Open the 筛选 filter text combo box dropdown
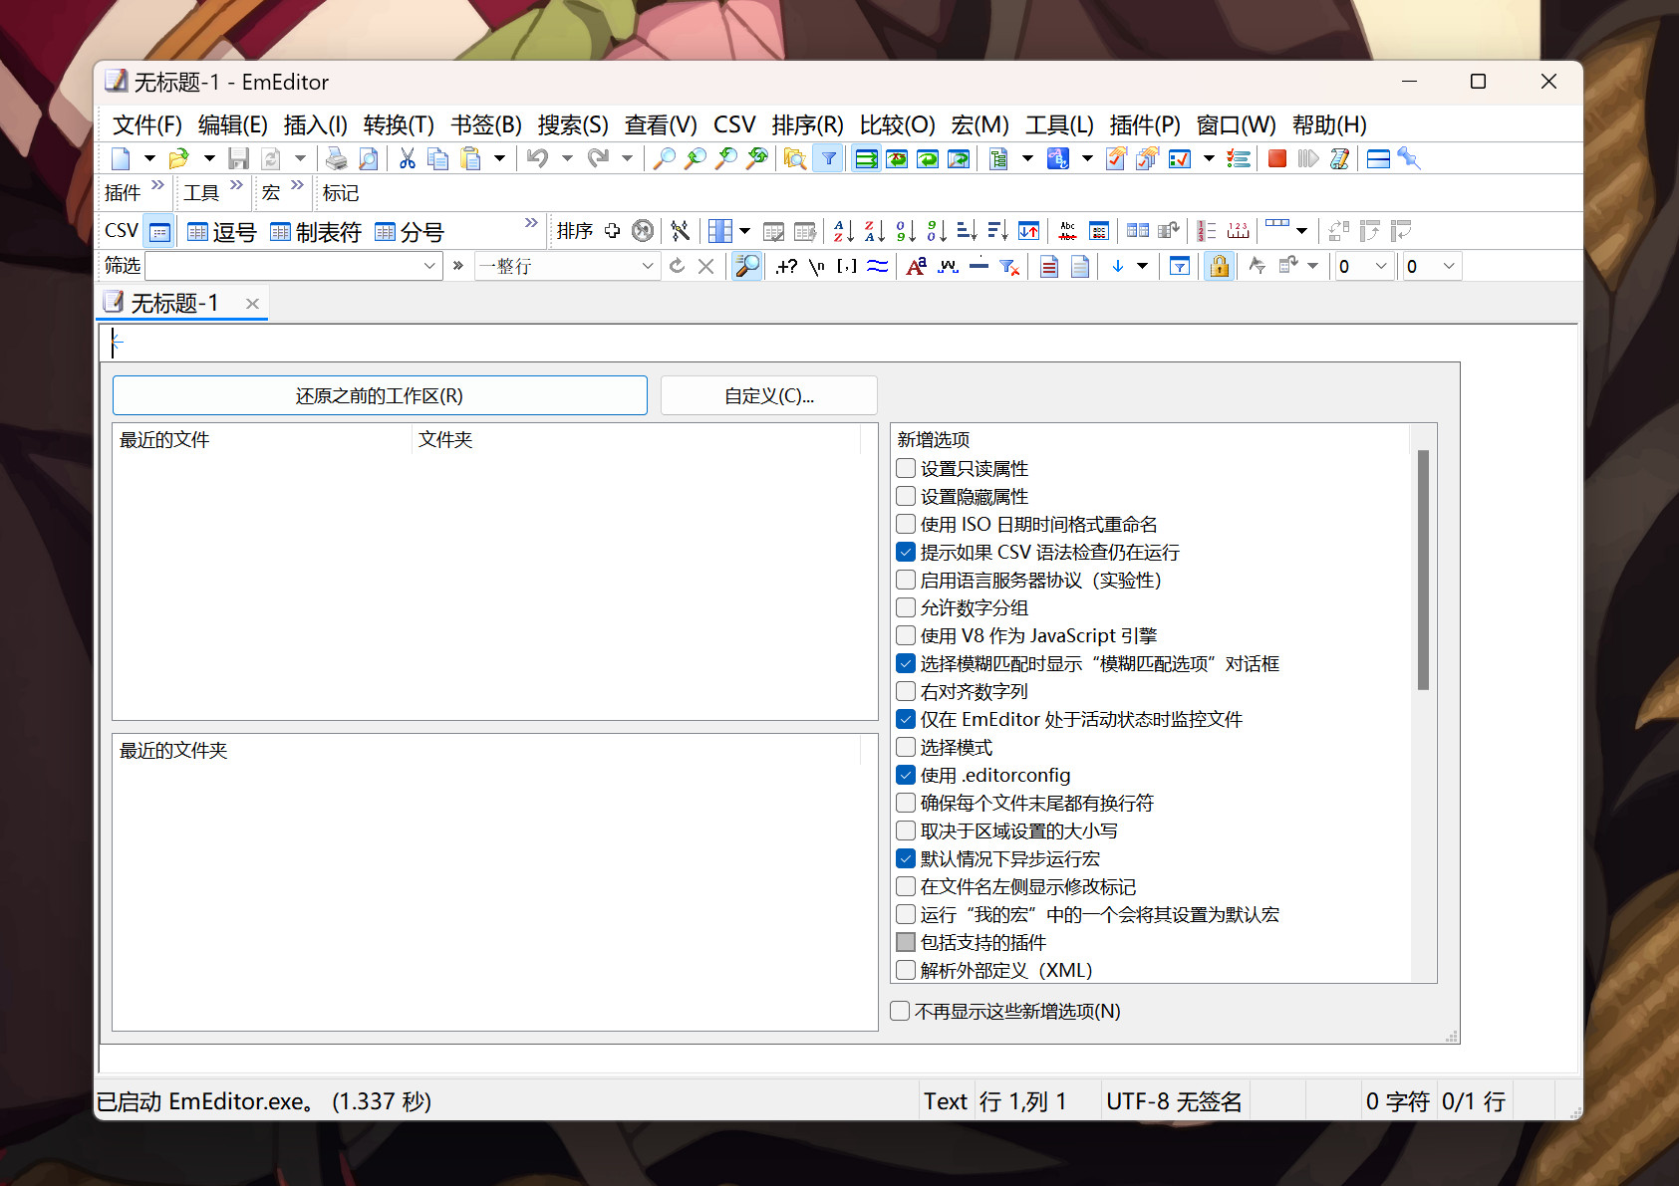 point(429,266)
